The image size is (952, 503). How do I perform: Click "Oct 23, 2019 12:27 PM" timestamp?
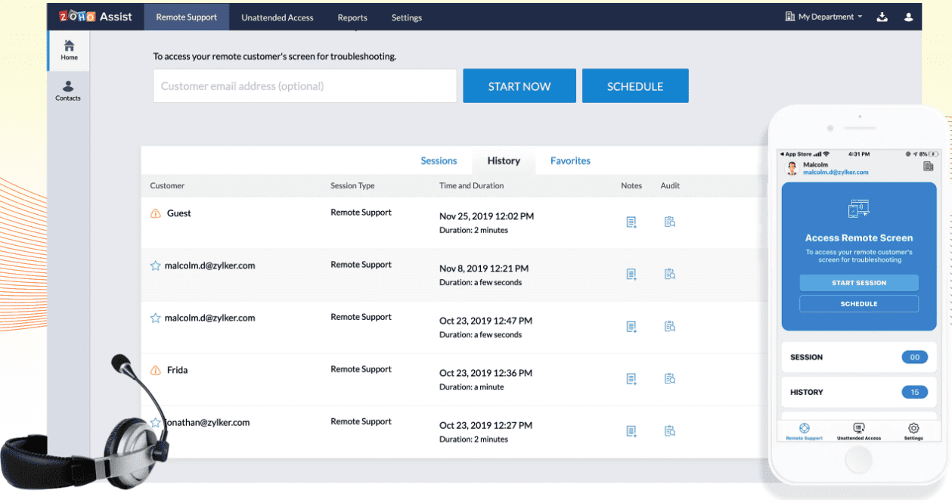[x=485, y=425]
